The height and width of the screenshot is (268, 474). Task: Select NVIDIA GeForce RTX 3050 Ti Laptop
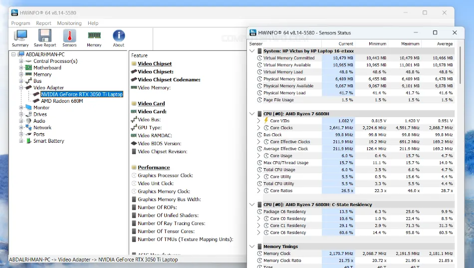[x=82, y=94]
